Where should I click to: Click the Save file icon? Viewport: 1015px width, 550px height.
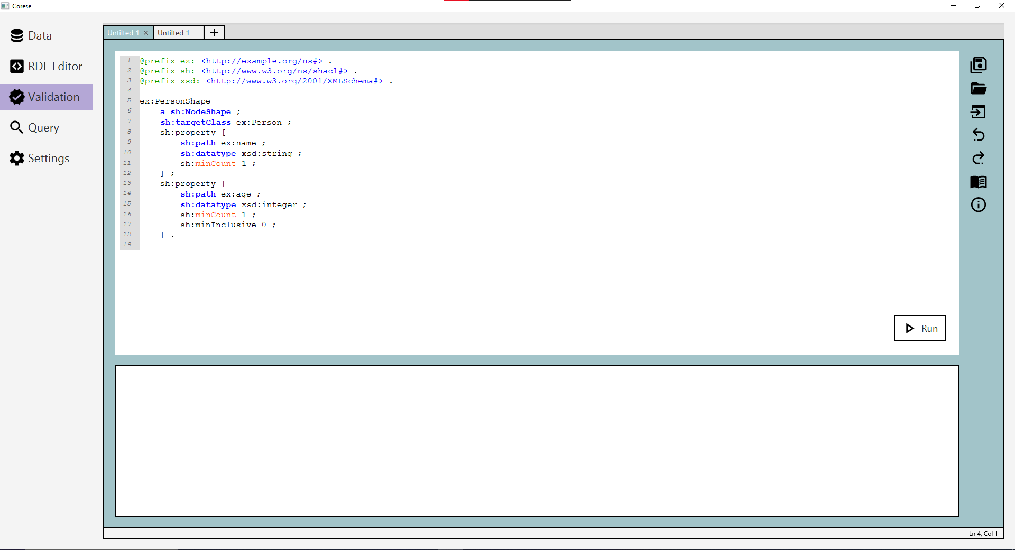coord(978,65)
